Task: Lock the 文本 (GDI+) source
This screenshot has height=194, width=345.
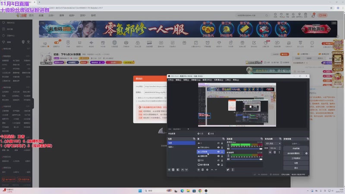Action: 222,147
